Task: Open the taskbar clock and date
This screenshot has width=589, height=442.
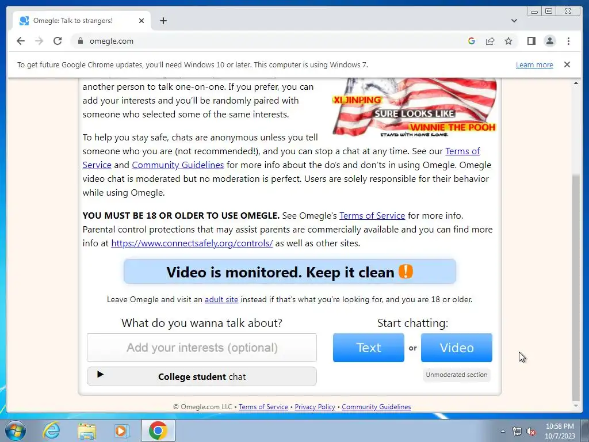Action: (560, 431)
